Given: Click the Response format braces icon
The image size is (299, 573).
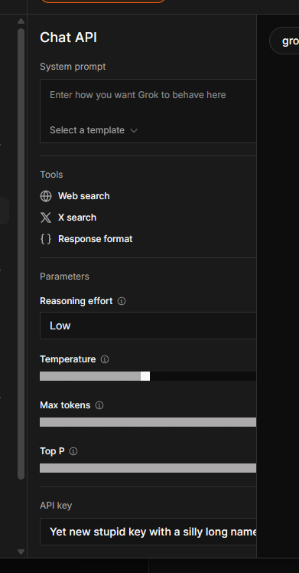Looking at the screenshot, I should click(x=46, y=239).
